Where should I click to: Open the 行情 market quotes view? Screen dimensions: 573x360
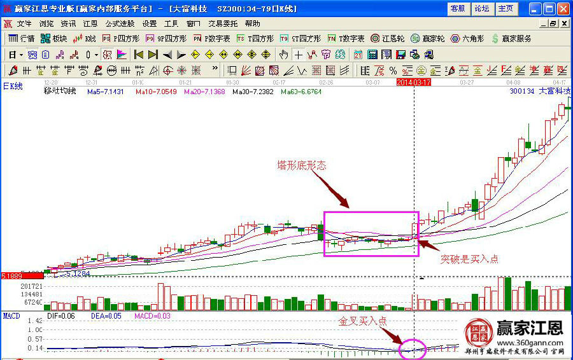click(x=21, y=39)
